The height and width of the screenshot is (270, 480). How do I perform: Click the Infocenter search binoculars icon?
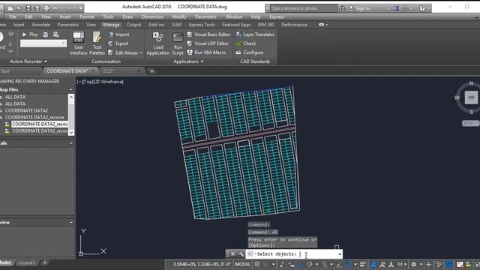pyautogui.click(x=342, y=8)
